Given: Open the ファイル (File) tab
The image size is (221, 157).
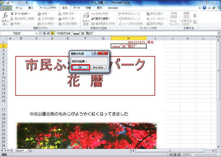Looking at the screenshot, I should 6,8.
